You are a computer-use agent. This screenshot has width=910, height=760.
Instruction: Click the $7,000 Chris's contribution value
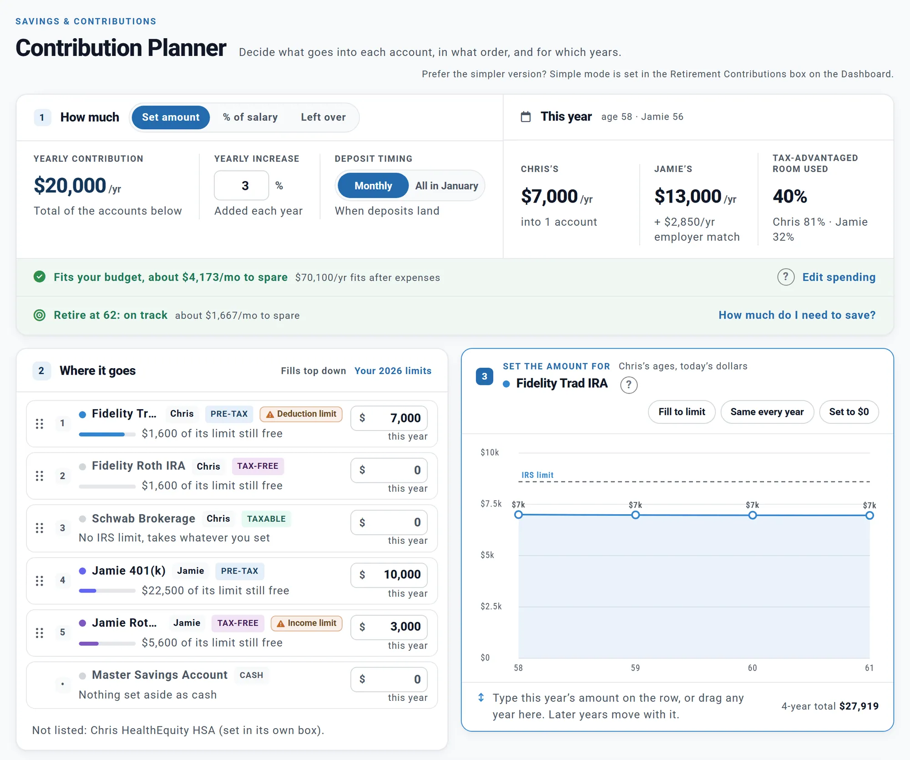pyautogui.click(x=549, y=197)
